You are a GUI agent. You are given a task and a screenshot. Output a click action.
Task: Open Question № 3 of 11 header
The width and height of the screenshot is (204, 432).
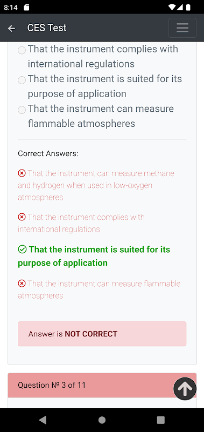click(102, 385)
